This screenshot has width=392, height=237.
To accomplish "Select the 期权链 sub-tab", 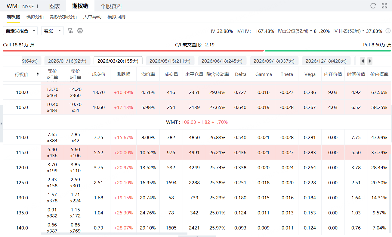I will (13, 17).
